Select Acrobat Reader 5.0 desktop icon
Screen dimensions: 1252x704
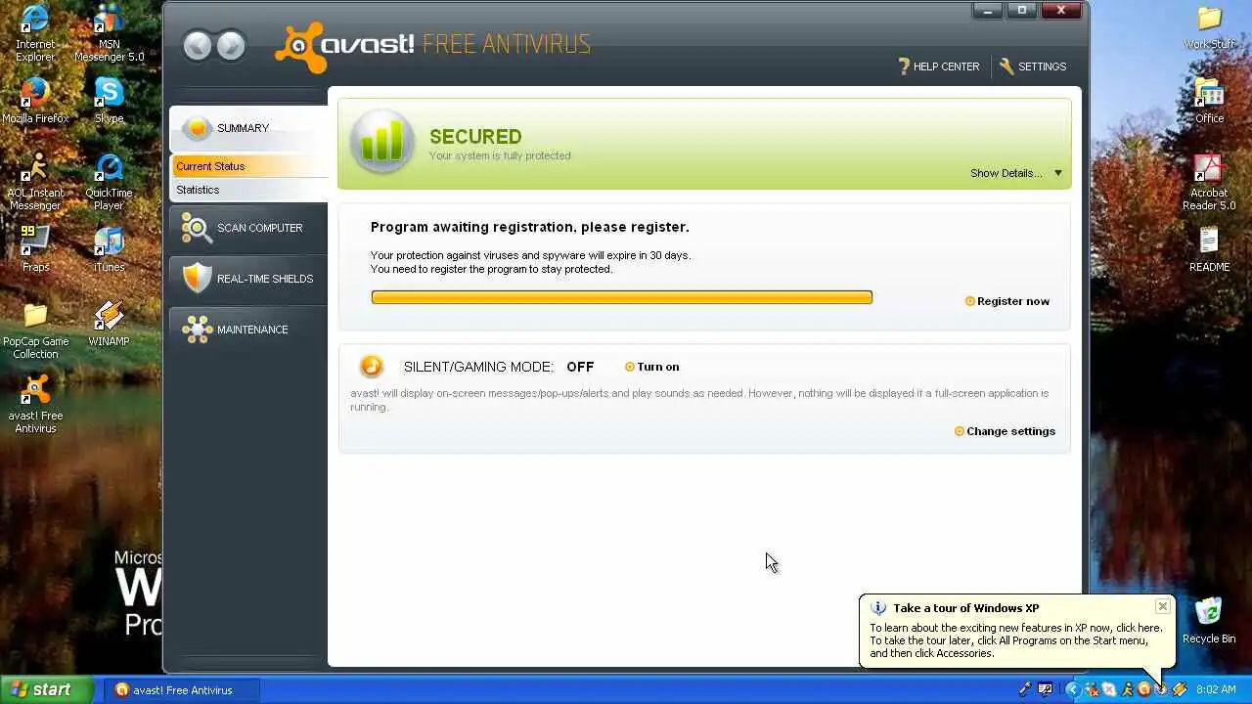pos(1209,182)
